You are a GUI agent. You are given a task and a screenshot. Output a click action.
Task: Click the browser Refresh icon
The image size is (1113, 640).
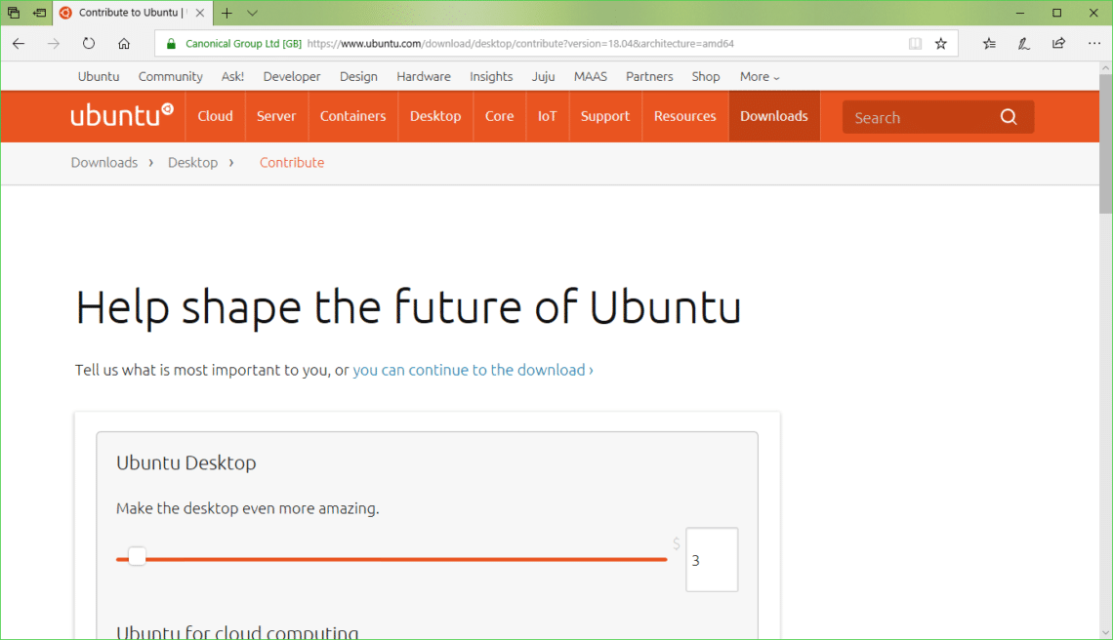[89, 44]
